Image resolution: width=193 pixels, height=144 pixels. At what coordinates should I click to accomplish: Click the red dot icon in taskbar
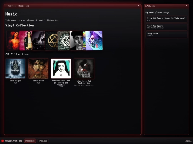coord(3,141)
